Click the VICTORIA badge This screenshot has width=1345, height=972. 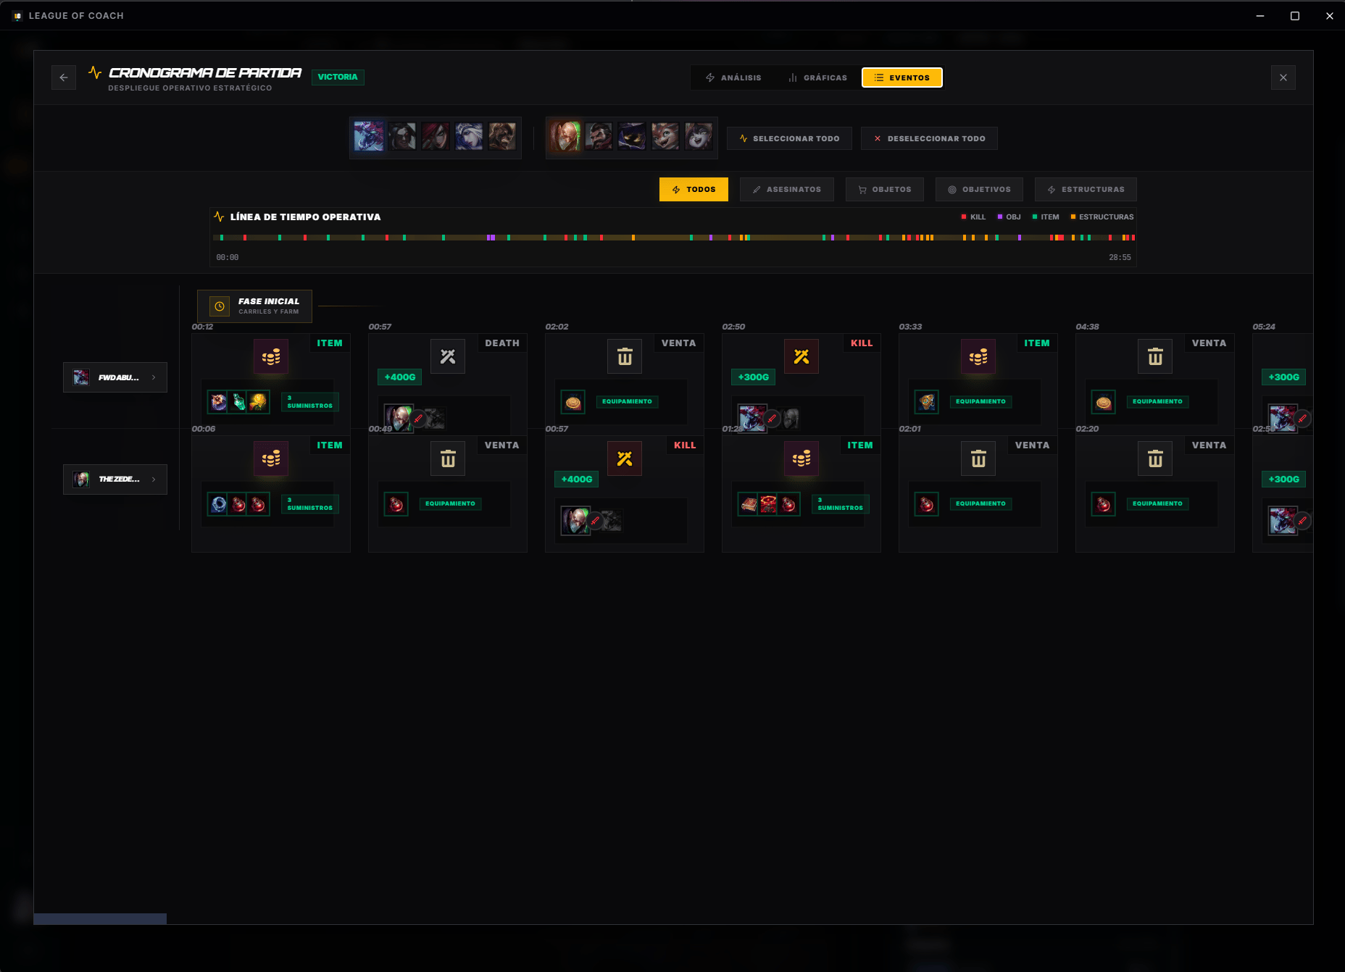point(338,77)
